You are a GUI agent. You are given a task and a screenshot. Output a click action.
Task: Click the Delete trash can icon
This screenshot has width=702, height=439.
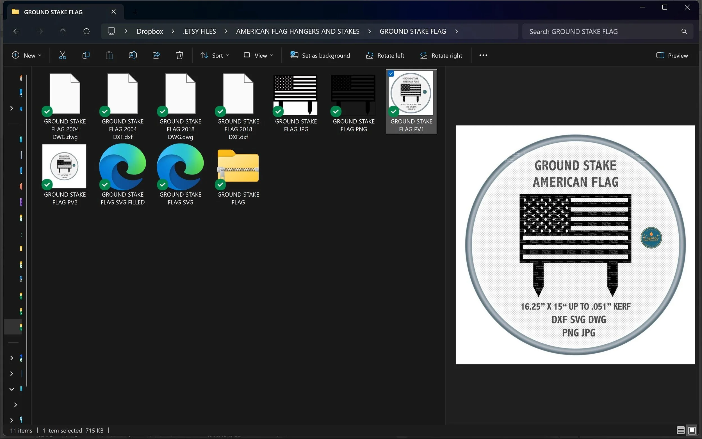180,55
